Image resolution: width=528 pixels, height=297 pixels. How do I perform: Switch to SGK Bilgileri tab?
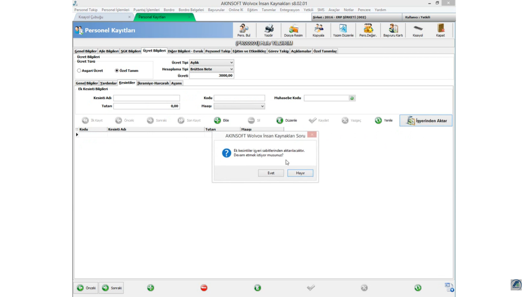[131, 51]
